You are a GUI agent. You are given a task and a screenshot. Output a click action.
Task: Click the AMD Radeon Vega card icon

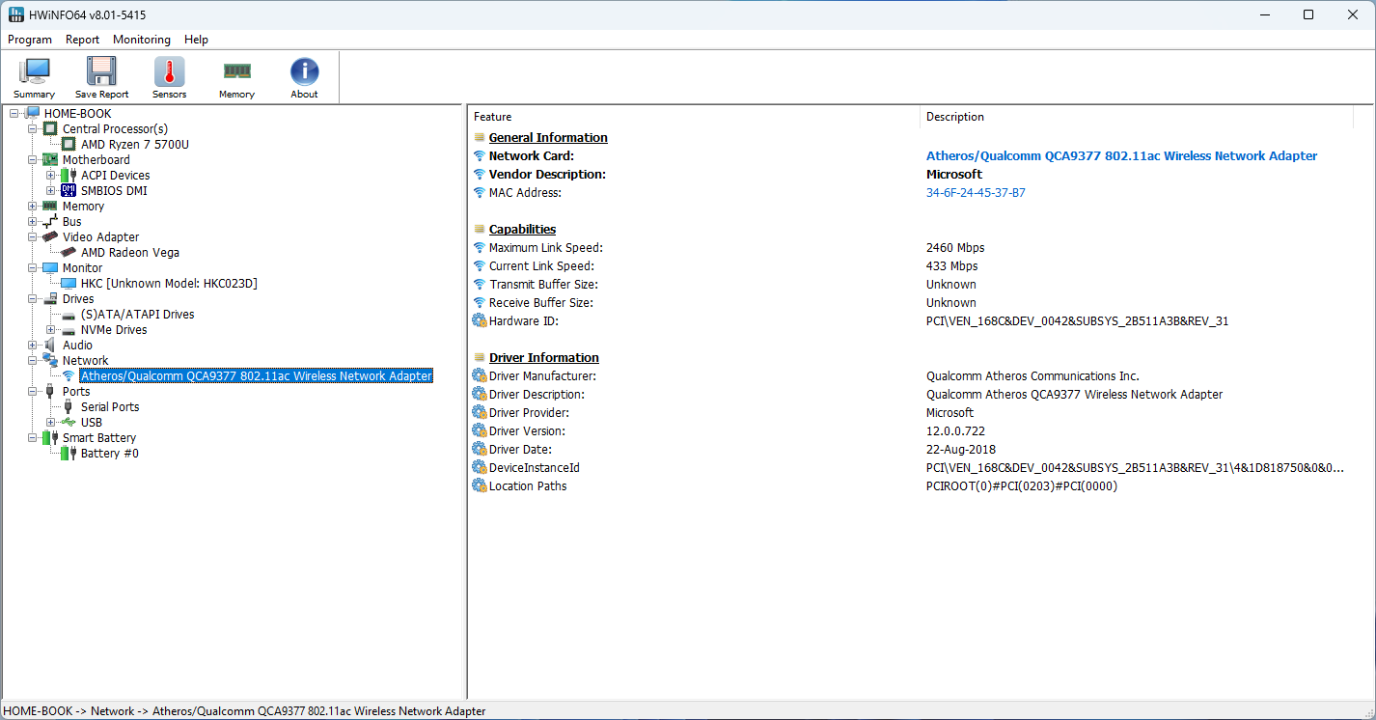tap(69, 253)
